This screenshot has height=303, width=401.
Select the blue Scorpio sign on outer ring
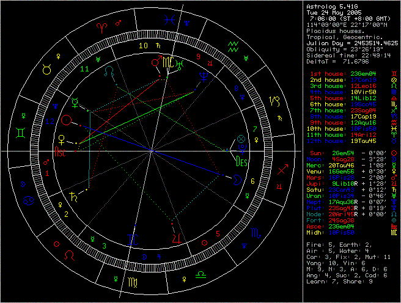click(254, 233)
